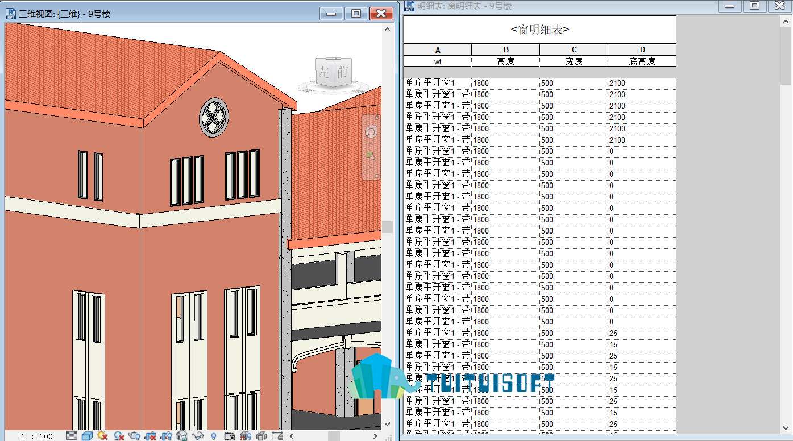Image resolution: width=793 pixels, height=441 pixels.
Task: Activate the SteeringWheels navigation button
Action: pos(371,132)
